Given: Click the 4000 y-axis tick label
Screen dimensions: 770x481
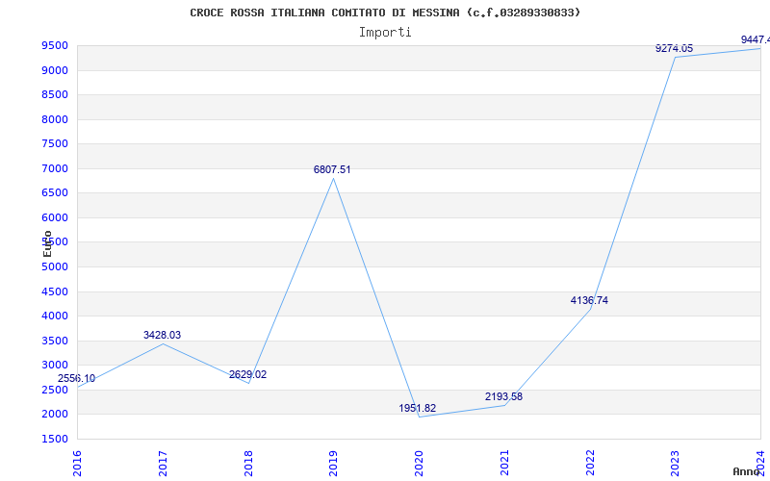Looking at the screenshot, I should pos(55,316).
